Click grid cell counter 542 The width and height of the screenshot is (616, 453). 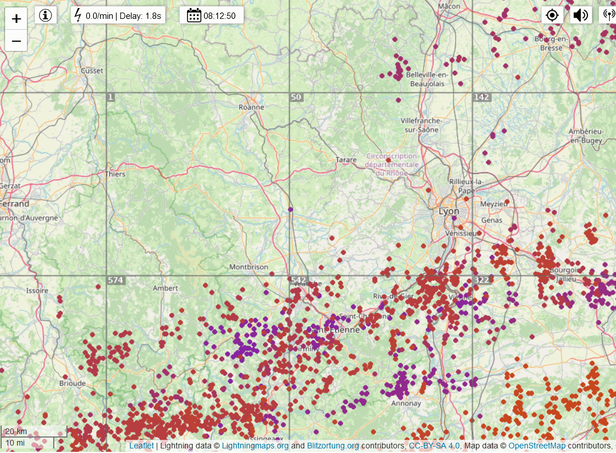click(x=299, y=280)
